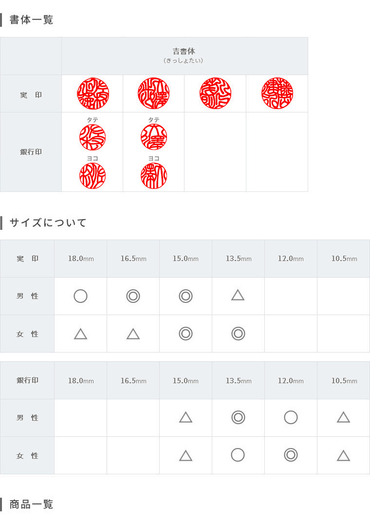Select the fourth 実印 seal stamp sample
This screenshot has width=370, height=524.
[277, 94]
